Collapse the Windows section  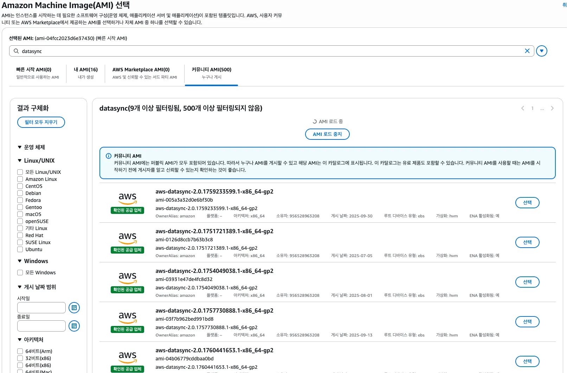point(20,261)
